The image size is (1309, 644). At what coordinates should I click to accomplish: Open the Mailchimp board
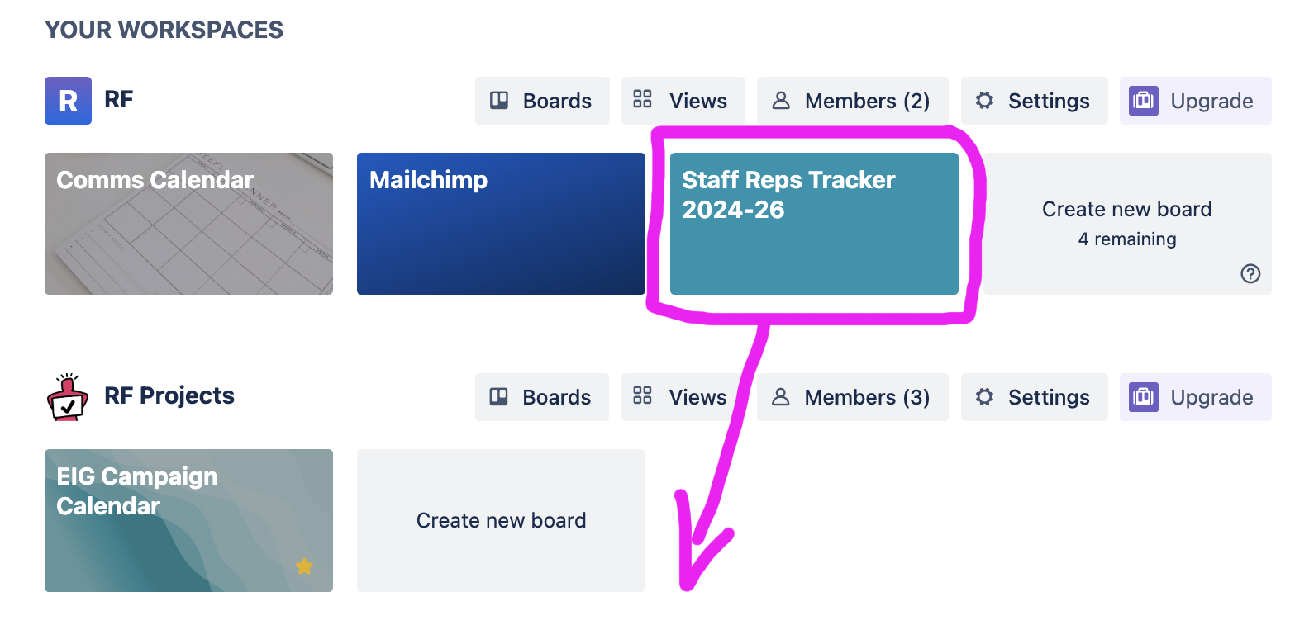[x=501, y=223]
